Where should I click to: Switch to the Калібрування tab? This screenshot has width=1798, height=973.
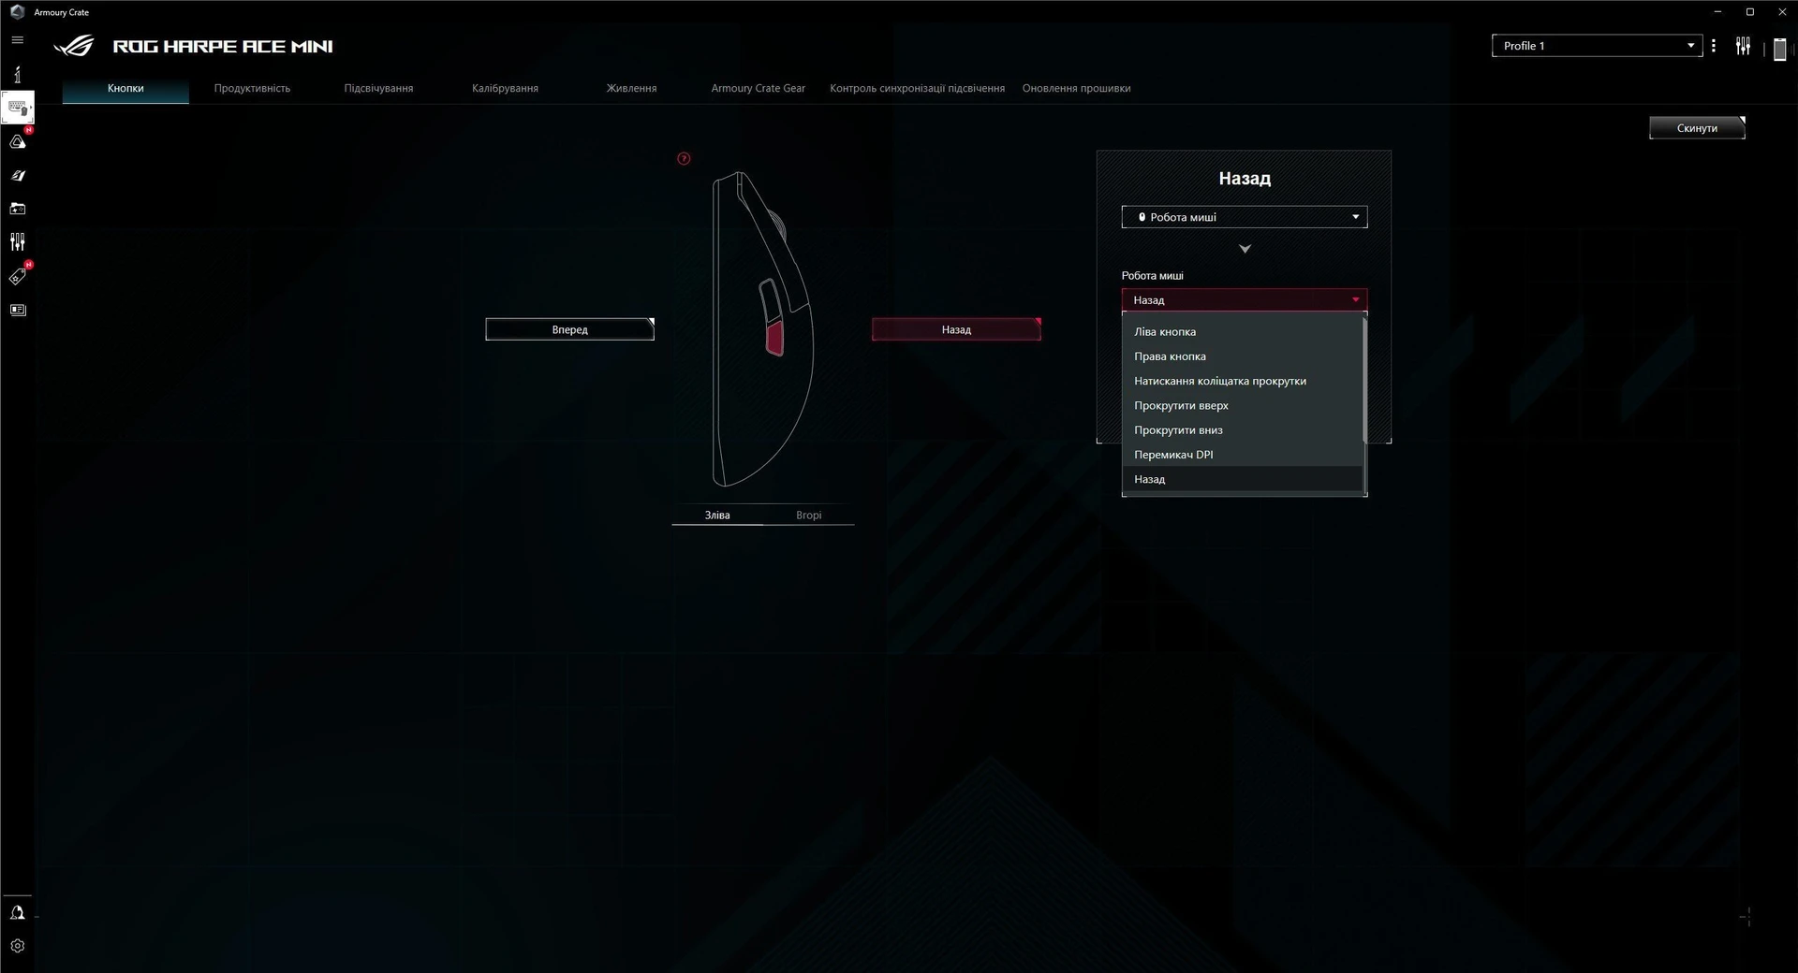505,88
